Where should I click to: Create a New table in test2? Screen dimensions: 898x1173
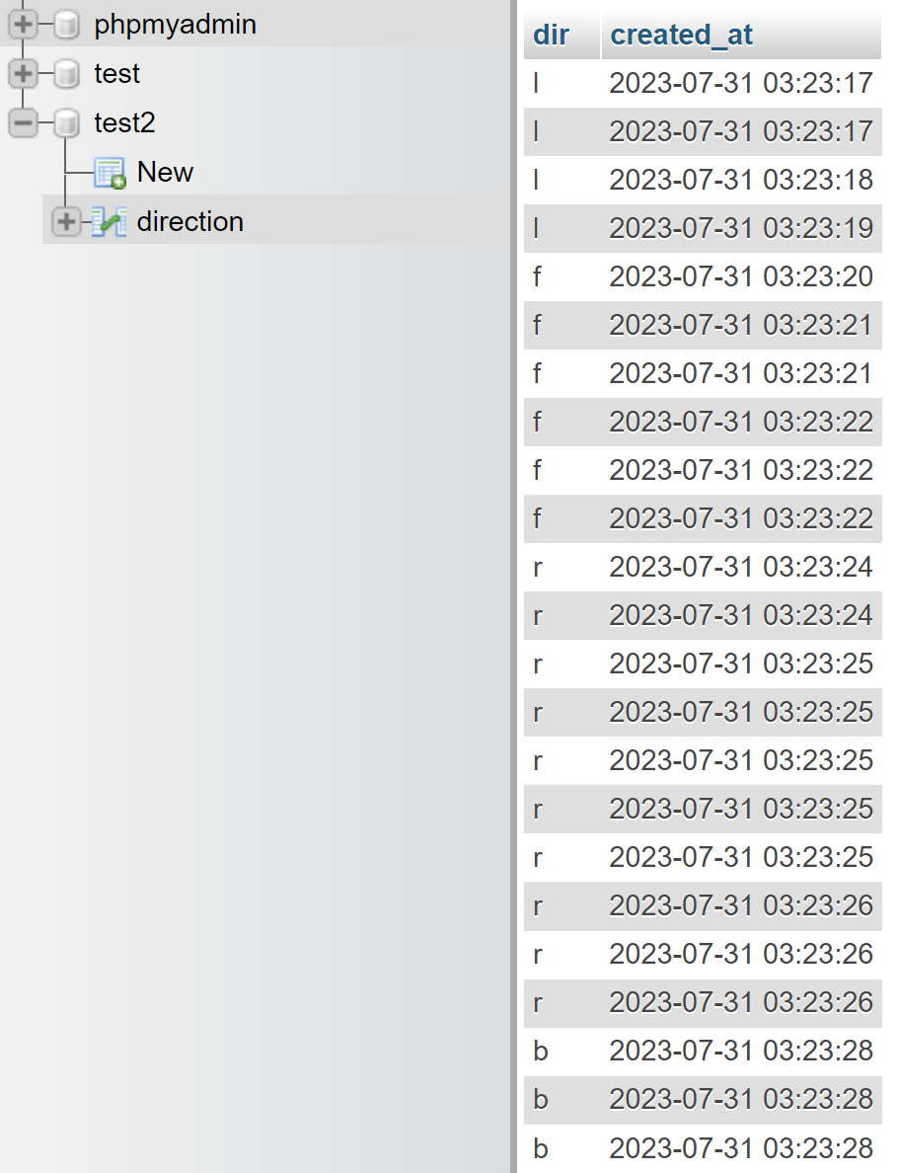pos(165,172)
